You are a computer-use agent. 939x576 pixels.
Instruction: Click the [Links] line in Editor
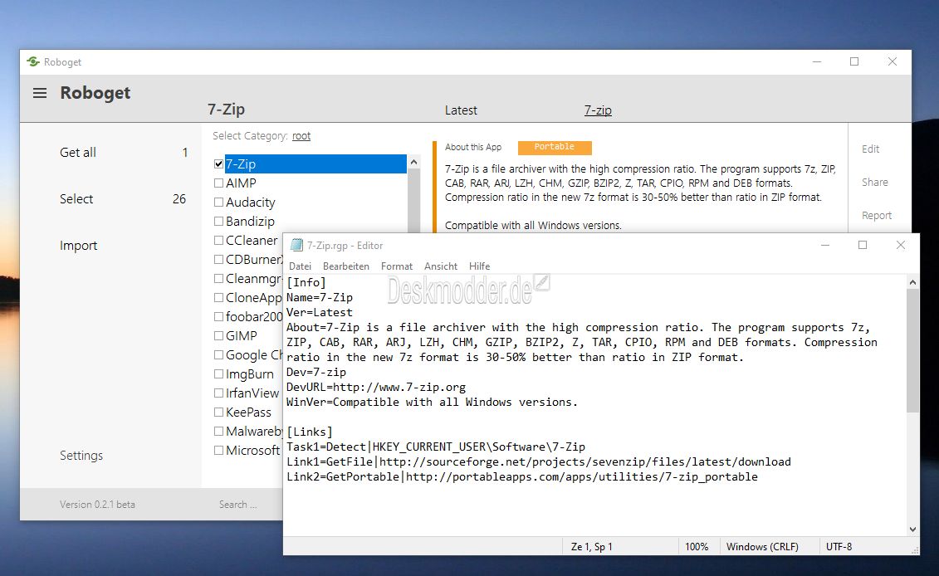pyautogui.click(x=310, y=432)
